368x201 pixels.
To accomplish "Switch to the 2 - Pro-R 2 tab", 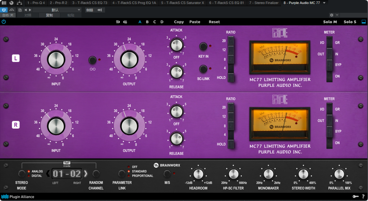I will coord(58,3).
